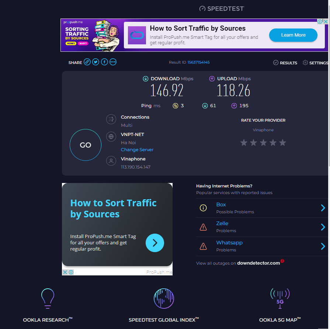Share result on Facebook

[104, 62]
